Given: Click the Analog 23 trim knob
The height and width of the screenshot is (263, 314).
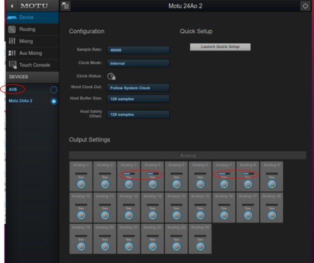Looking at the screenshot, I should [x=176, y=247].
